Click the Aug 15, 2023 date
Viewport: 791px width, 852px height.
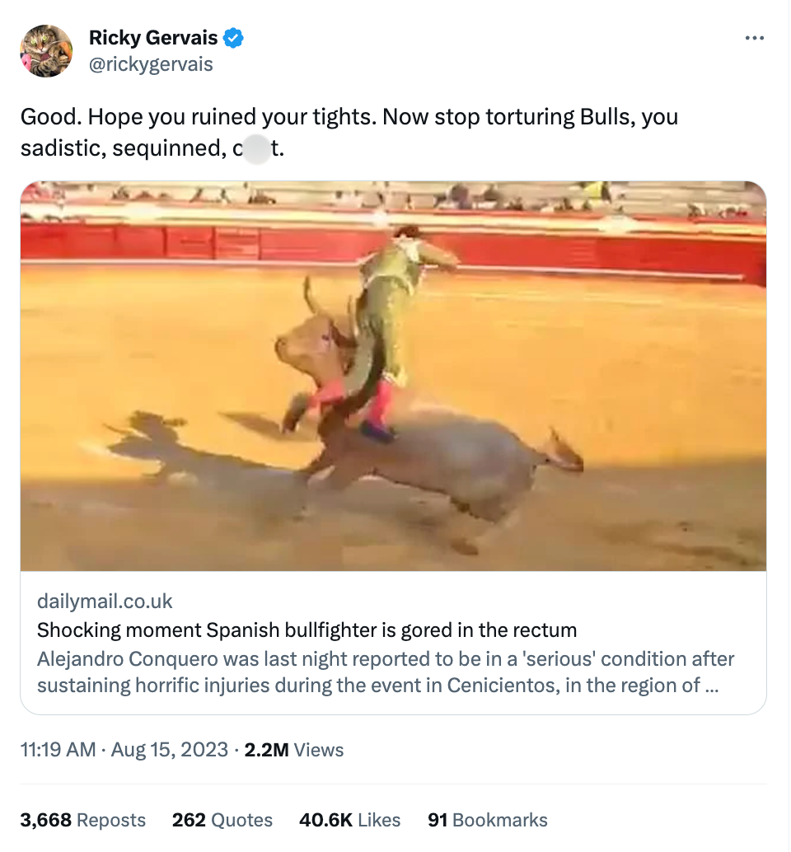(170, 750)
